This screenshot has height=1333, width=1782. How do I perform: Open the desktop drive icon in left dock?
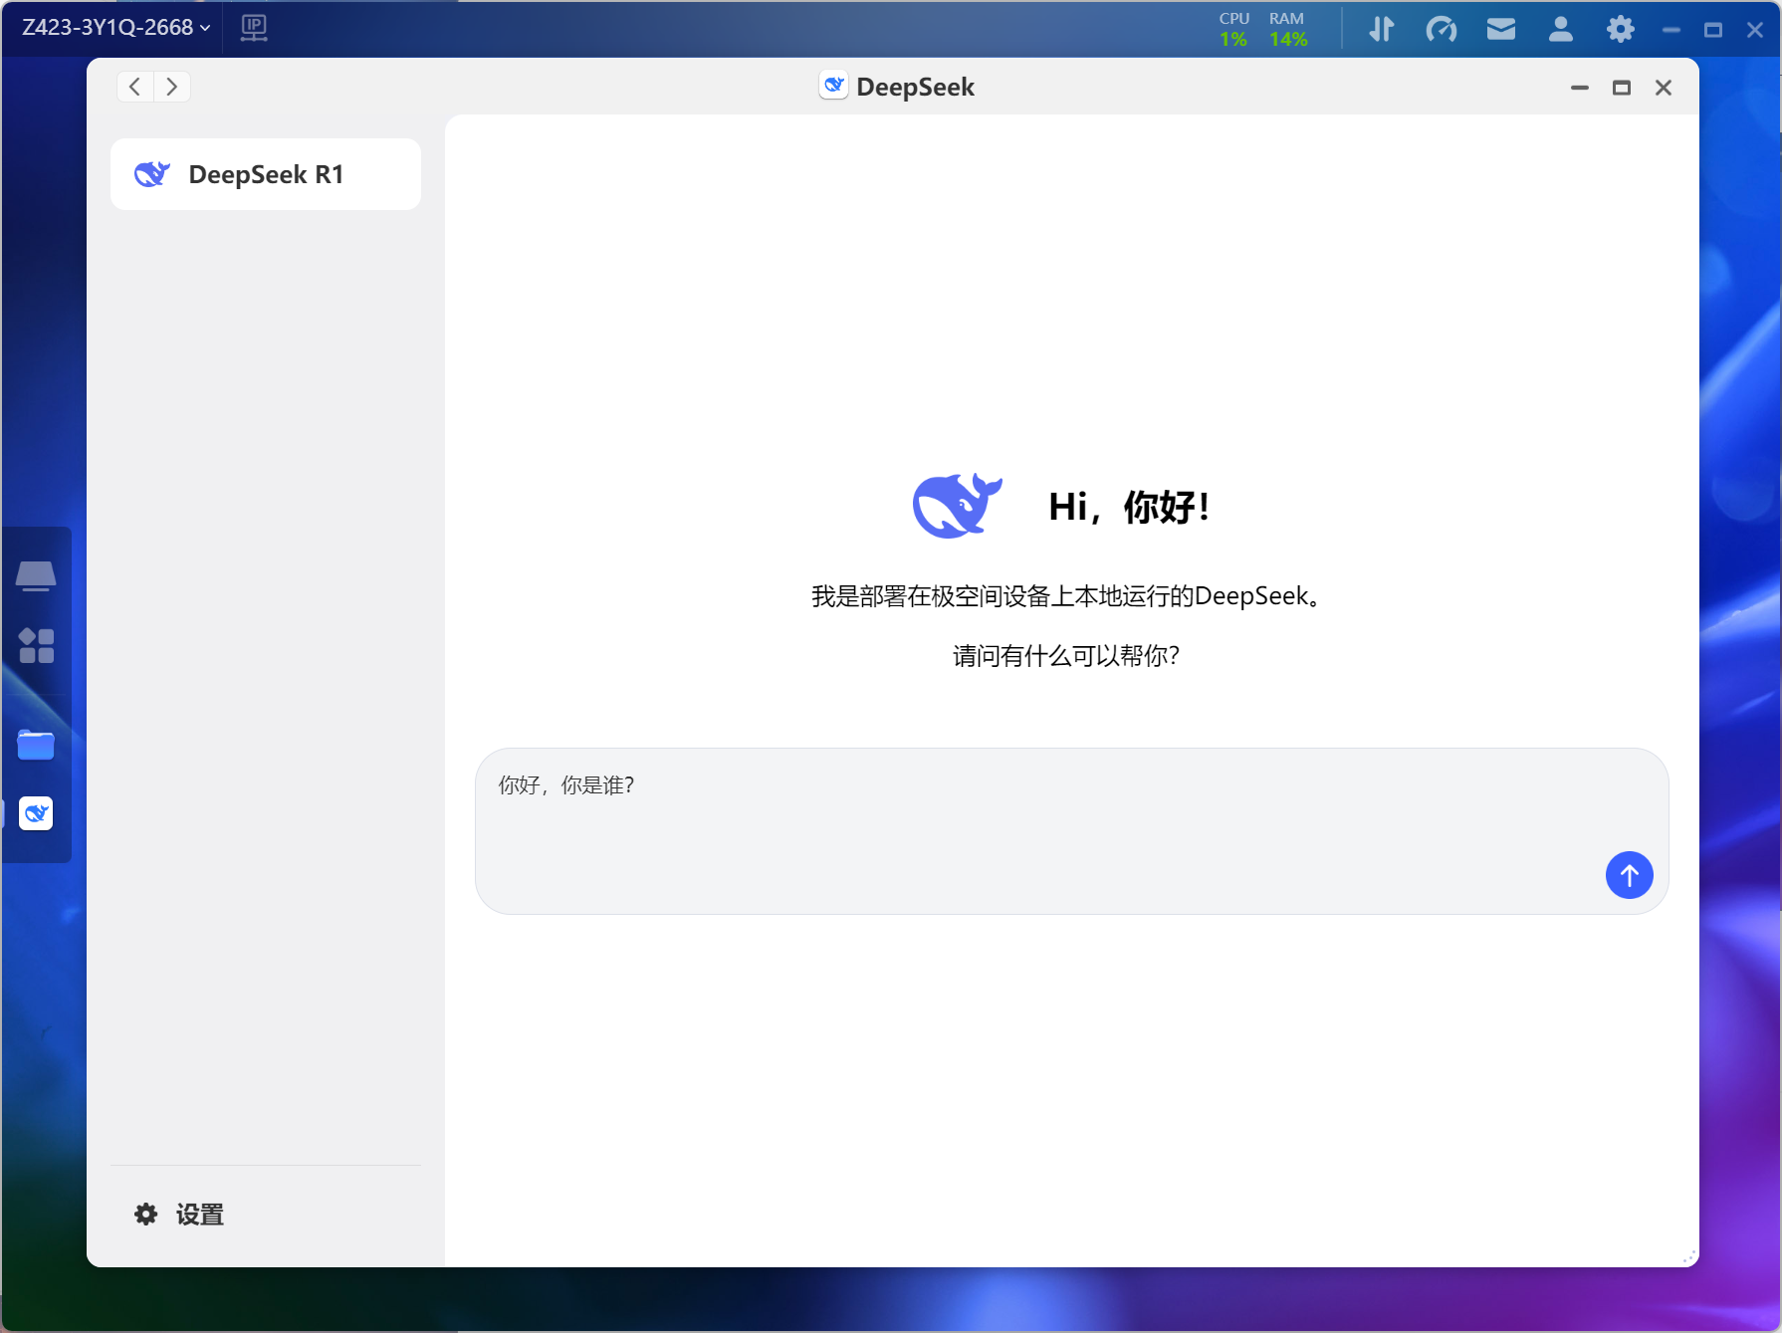pos(36,575)
